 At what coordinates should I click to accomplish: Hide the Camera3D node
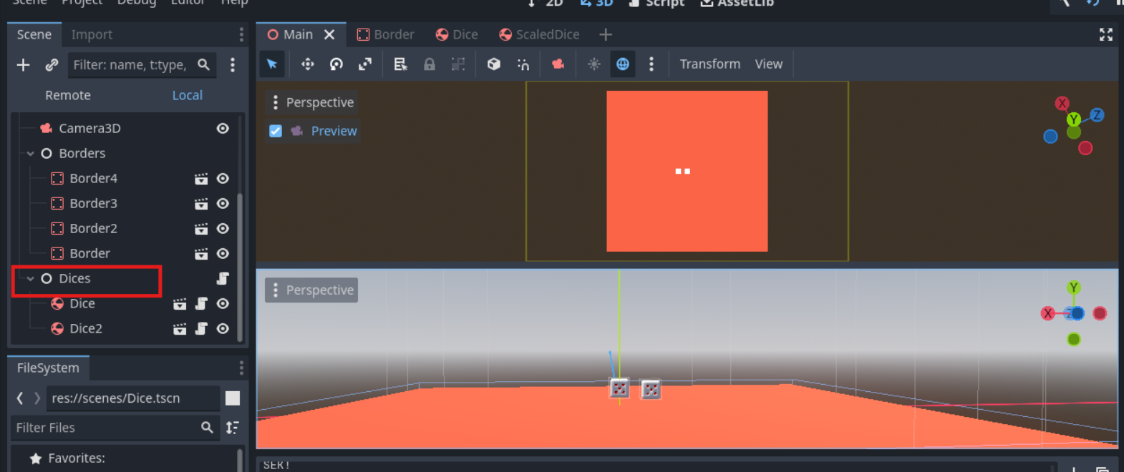coord(223,128)
